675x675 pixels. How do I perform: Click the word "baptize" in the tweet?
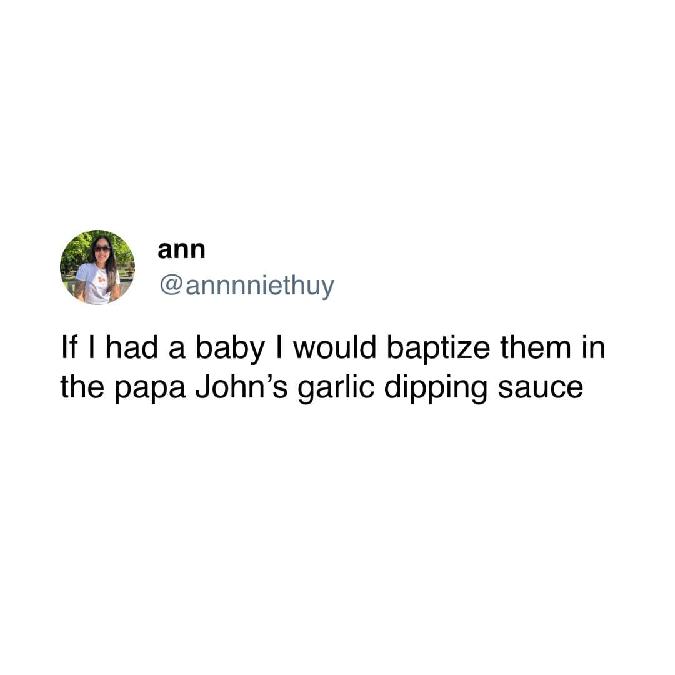click(438, 349)
